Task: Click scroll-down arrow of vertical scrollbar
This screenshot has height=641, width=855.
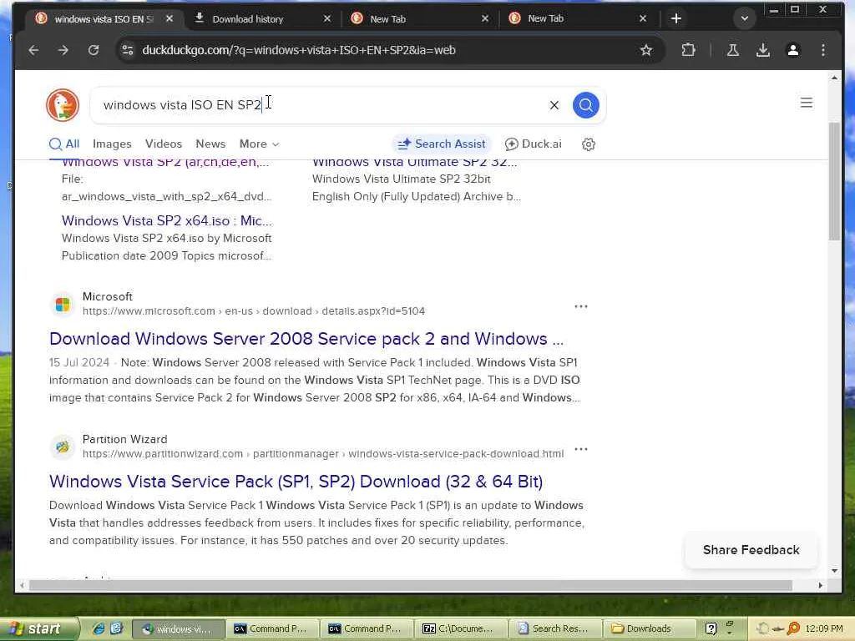Action: 834,571
